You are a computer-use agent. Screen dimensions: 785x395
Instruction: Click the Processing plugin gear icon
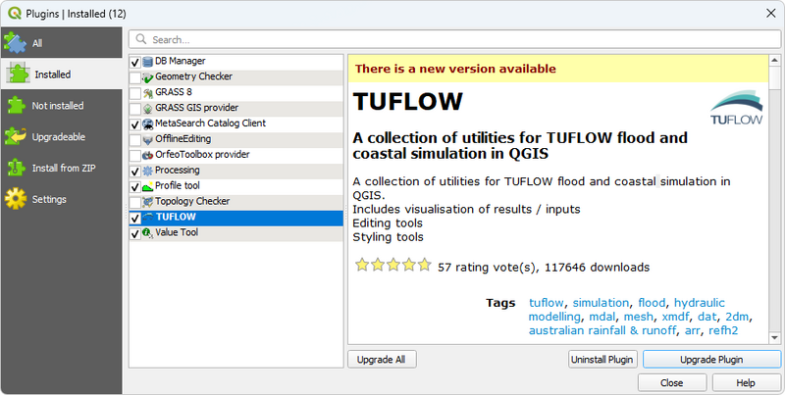[148, 171]
